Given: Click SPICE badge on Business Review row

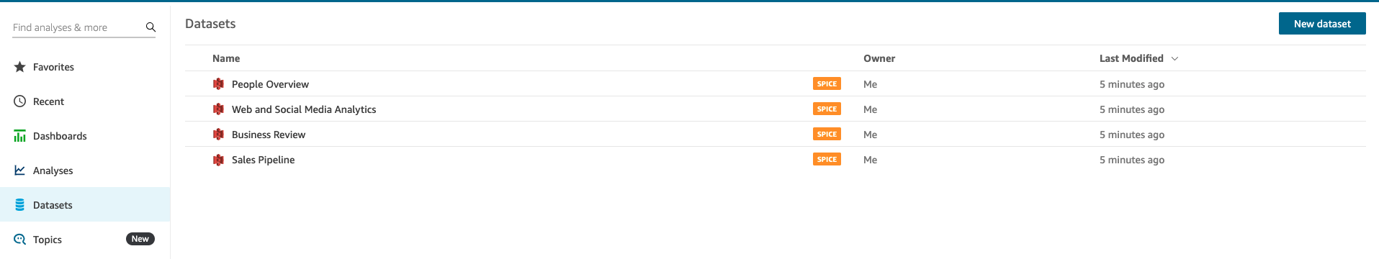Looking at the screenshot, I should coord(827,135).
